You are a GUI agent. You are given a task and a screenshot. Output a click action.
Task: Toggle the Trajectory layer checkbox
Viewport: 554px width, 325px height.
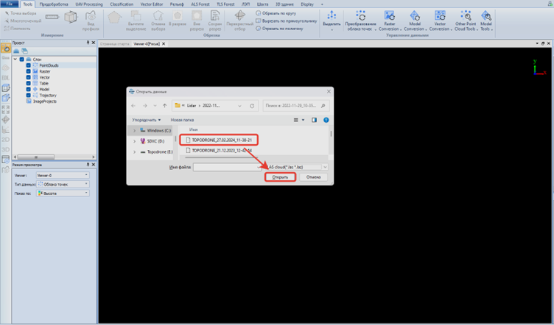(28, 96)
